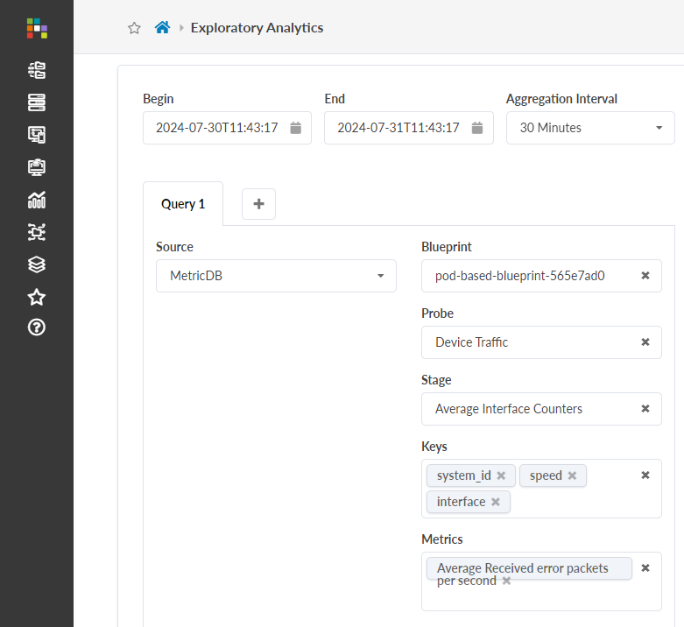Image resolution: width=684 pixels, height=627 pixels.
Task: Open calendar picker for End date
Action: coord(477,128)
